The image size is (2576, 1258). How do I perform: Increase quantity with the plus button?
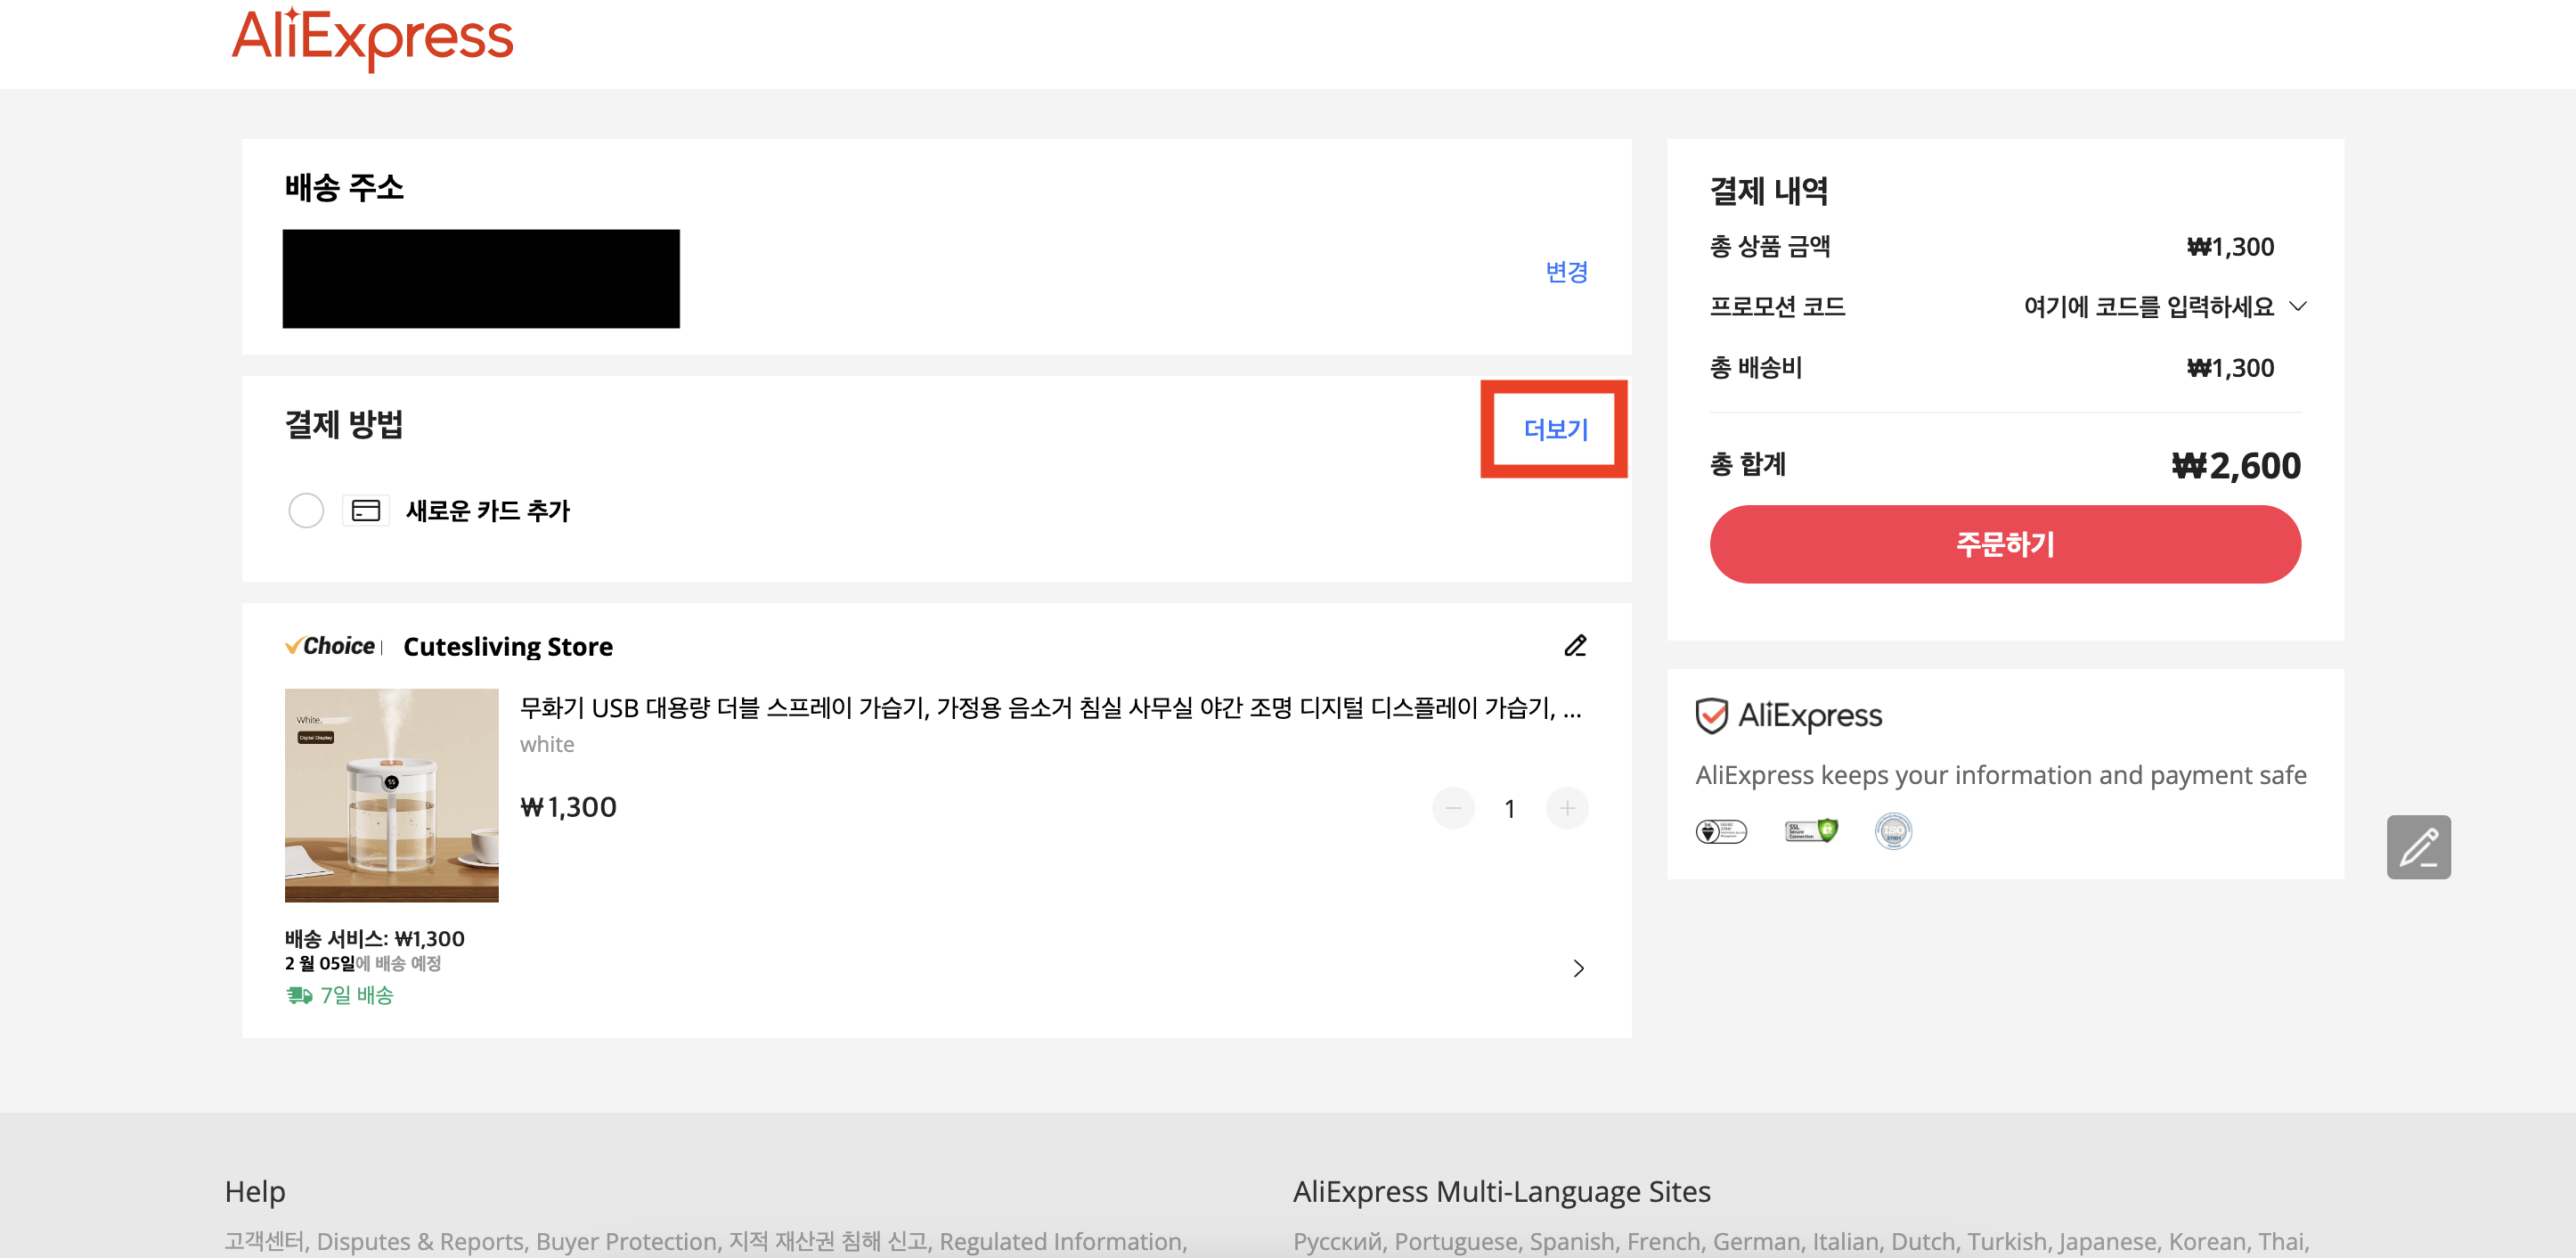pyautogui.click(x=1566, y=808)
